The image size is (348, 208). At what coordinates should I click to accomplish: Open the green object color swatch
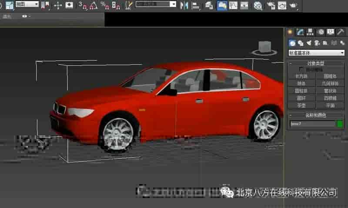340,124
